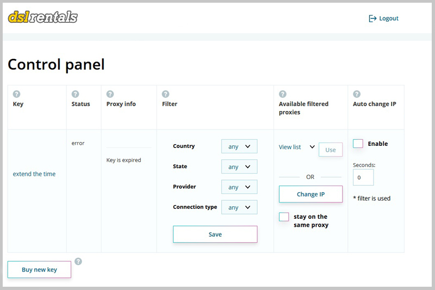This screenshot has width=435, height=290.
Task: Expand the Provider filter dropdown
Action: point(239,187)
